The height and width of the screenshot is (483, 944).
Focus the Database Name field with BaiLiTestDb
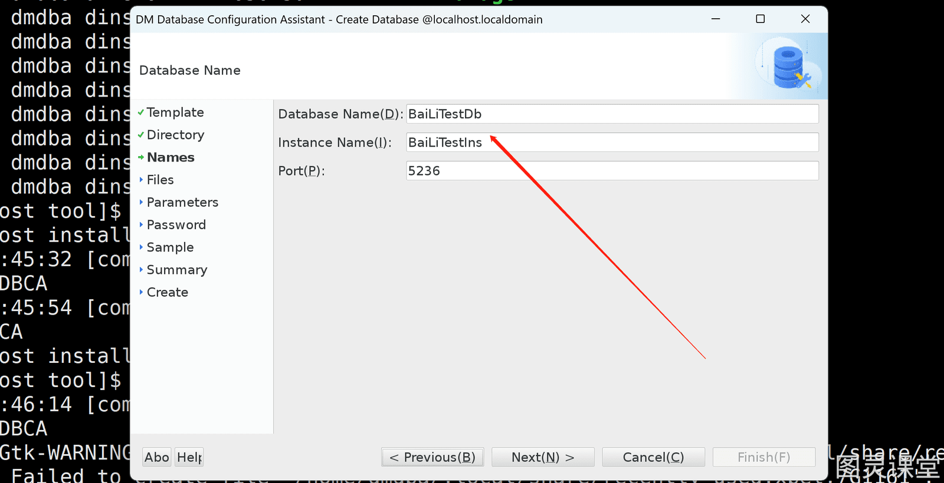click(x=612, y=114)
